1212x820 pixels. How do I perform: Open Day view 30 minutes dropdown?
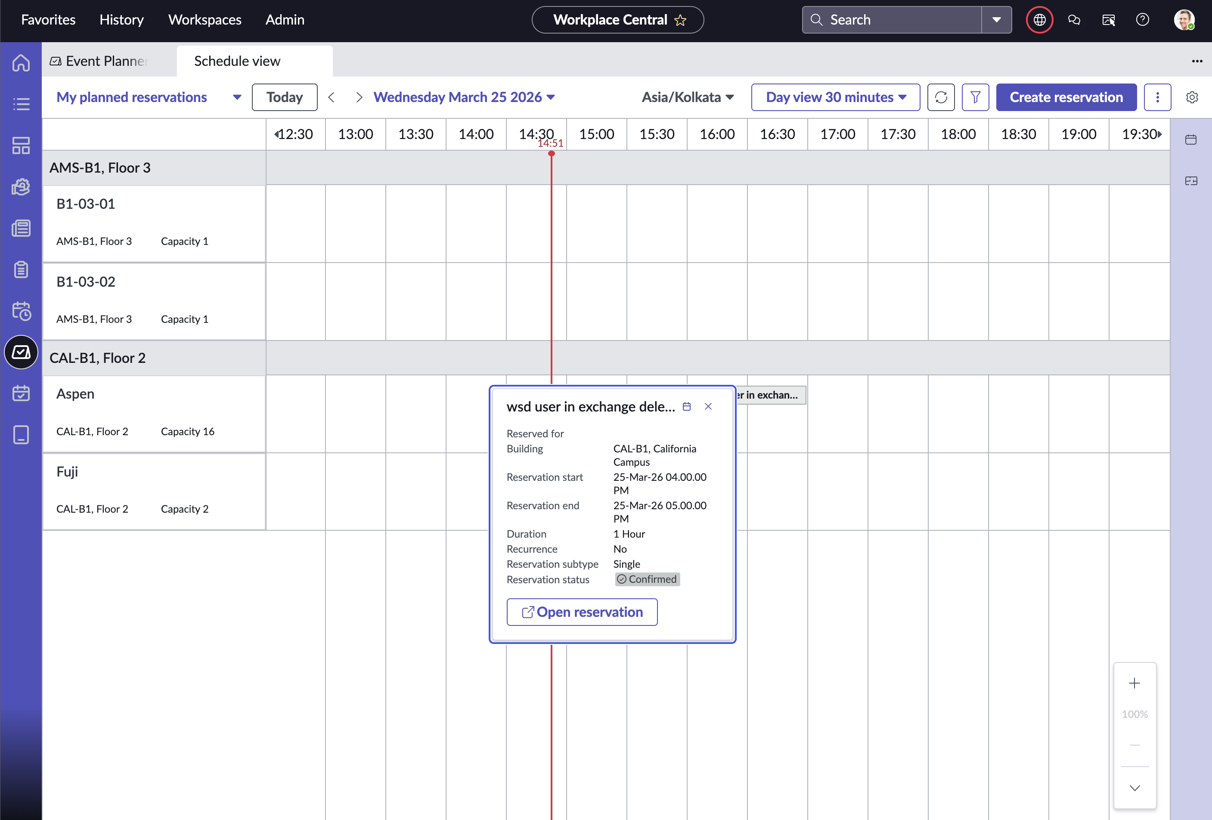(835, 97)
